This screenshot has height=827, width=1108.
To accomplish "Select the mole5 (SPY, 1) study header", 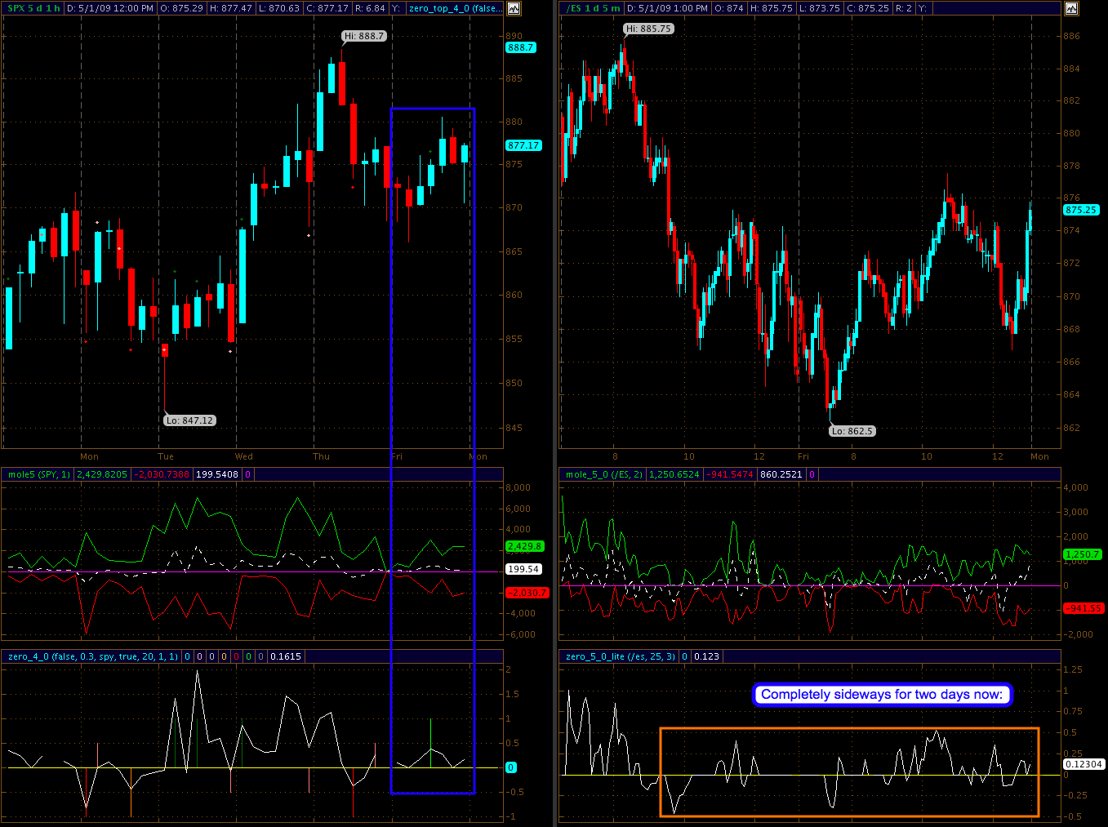I will click(39, 474).
